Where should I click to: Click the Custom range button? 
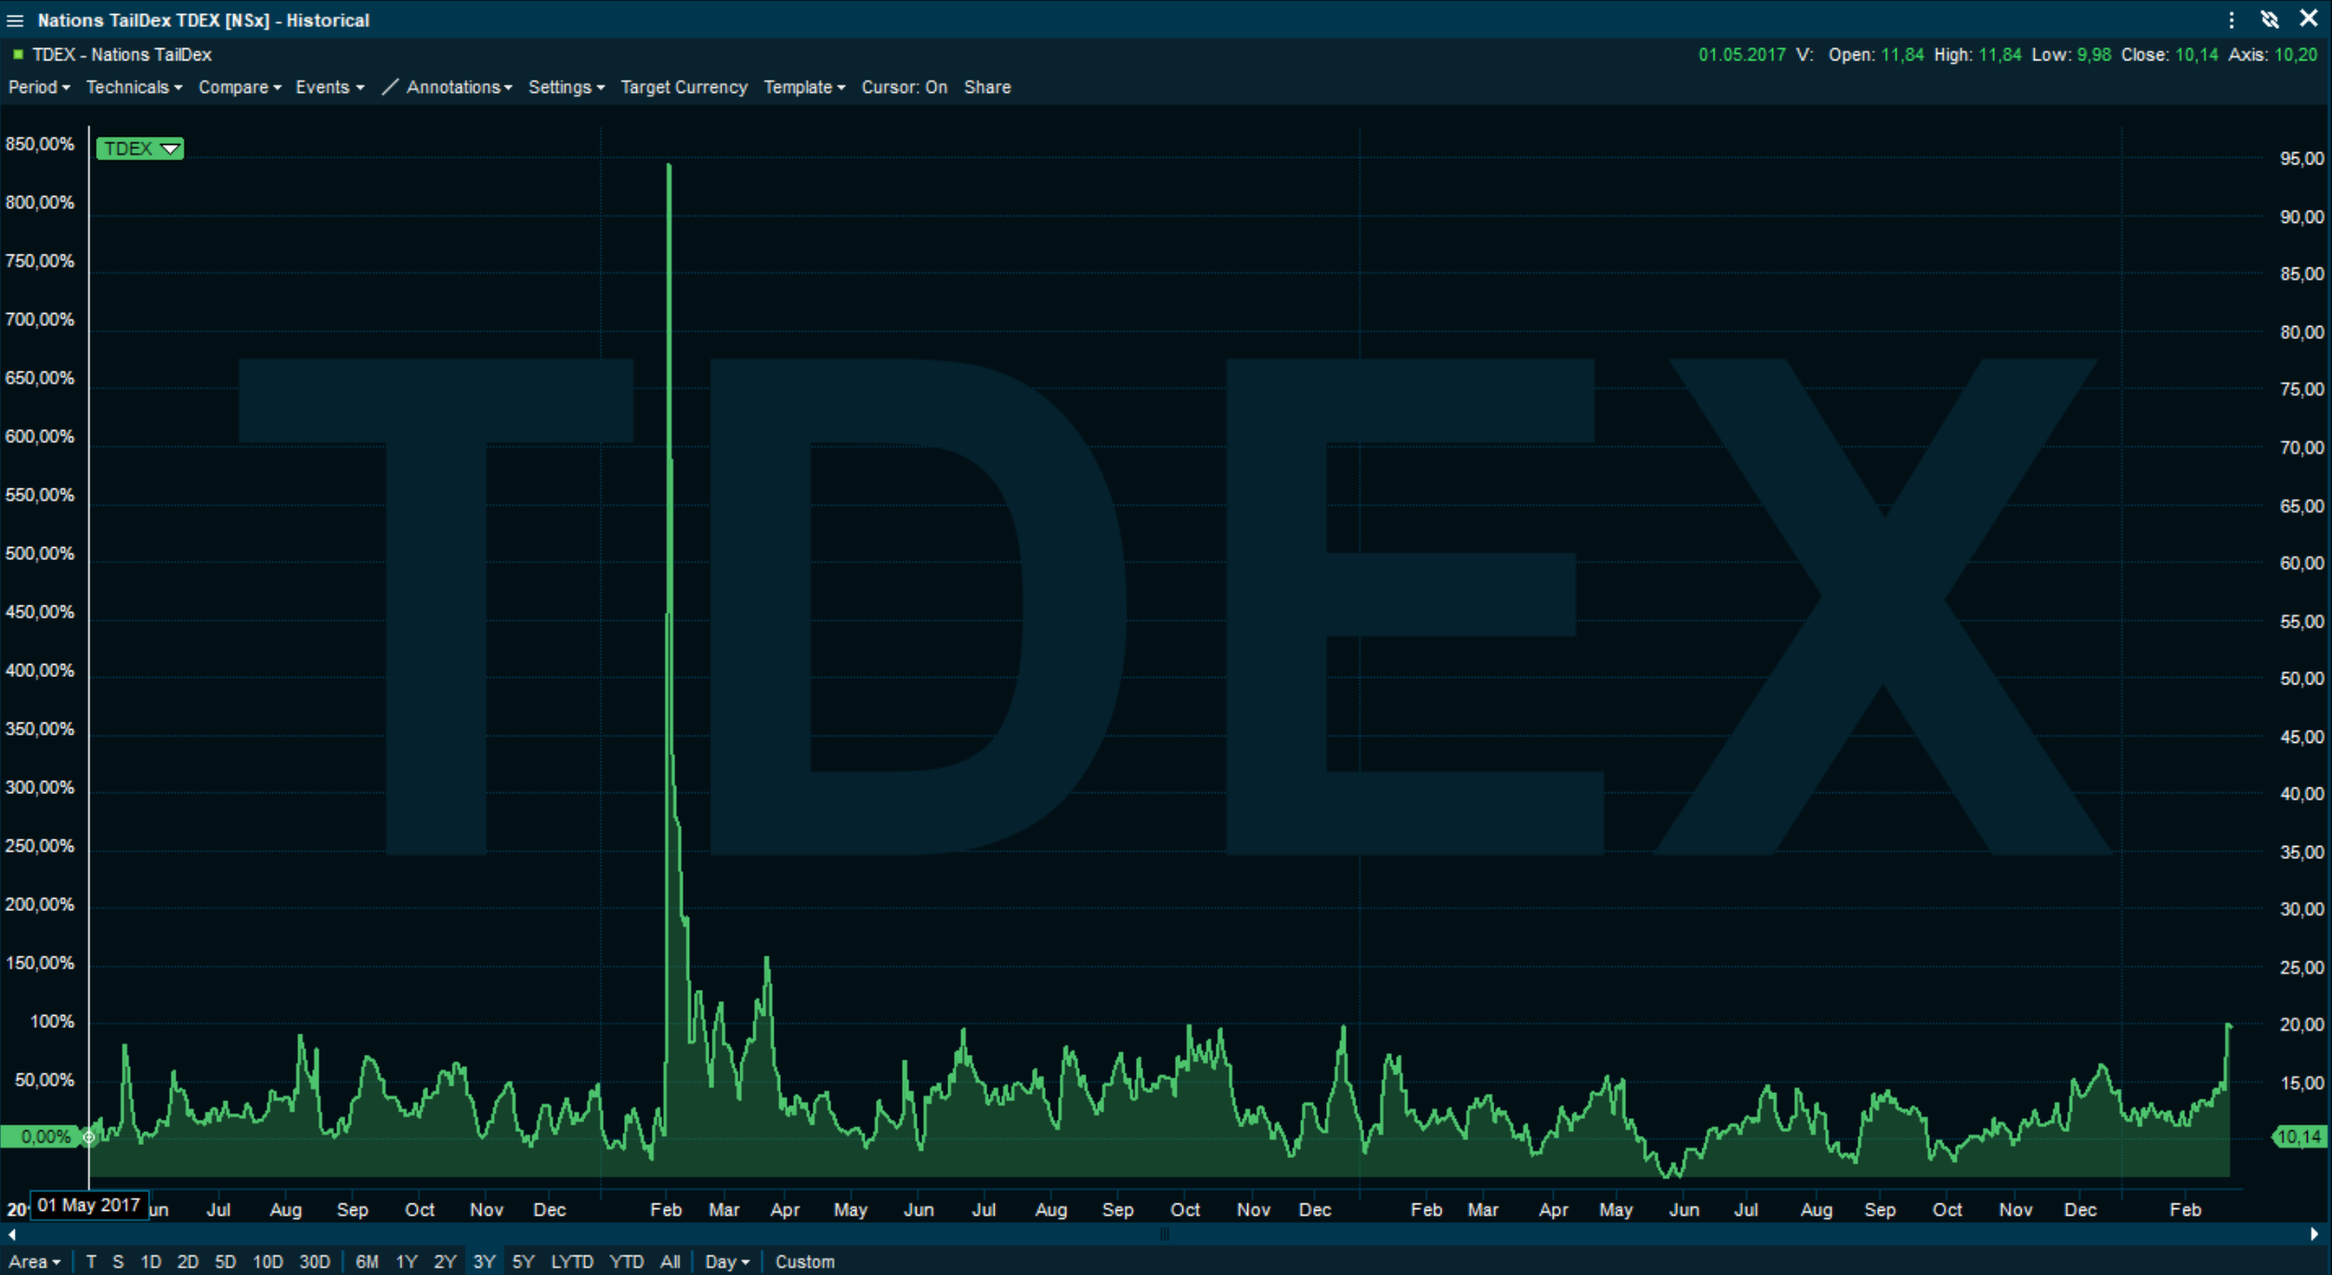click(804, 1262)
